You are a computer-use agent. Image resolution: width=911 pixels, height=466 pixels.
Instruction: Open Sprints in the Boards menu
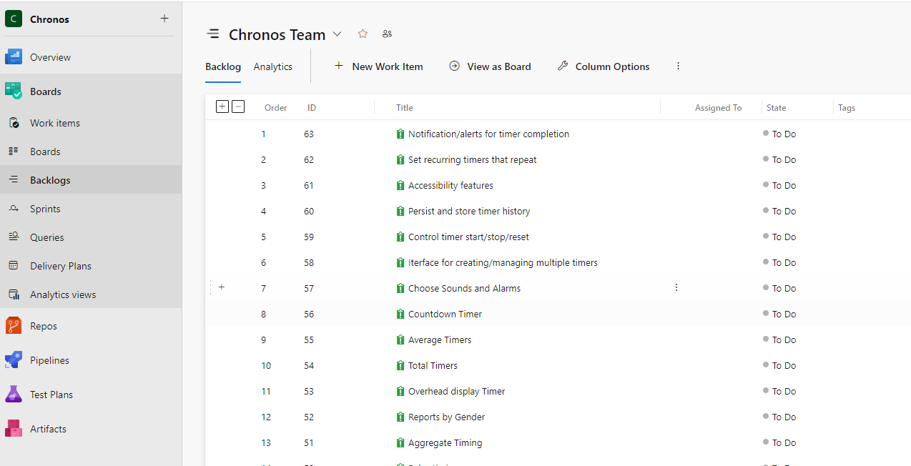pos(45,209)
